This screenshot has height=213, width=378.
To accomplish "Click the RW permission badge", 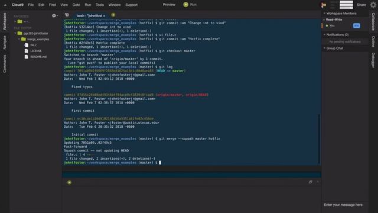I will tap(357, 25).
